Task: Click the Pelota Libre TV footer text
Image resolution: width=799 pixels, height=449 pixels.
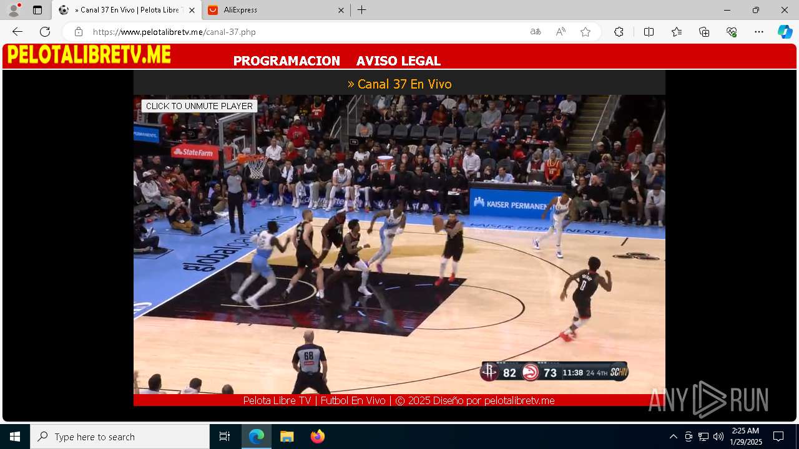Action: [x=399, y=400]
